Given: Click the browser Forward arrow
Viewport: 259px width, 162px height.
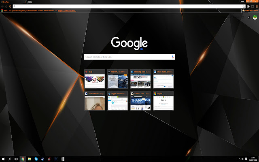Looking at the screenshot, I should [6, 6].
